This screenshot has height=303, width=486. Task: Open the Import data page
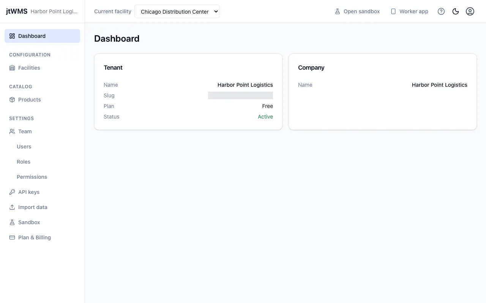tap(42, 207)
